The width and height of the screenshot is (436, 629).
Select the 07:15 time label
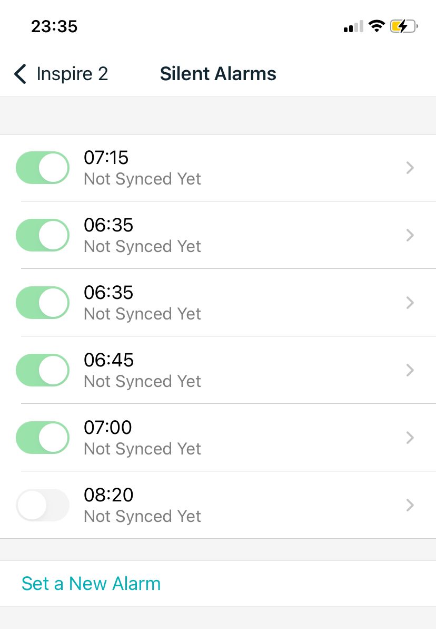click(106, 158)
